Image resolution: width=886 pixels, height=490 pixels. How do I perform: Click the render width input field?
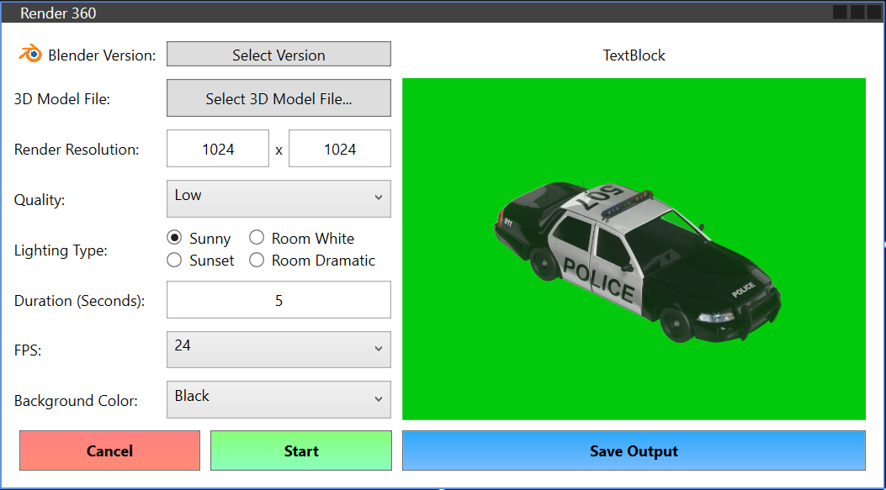(217, 148)
